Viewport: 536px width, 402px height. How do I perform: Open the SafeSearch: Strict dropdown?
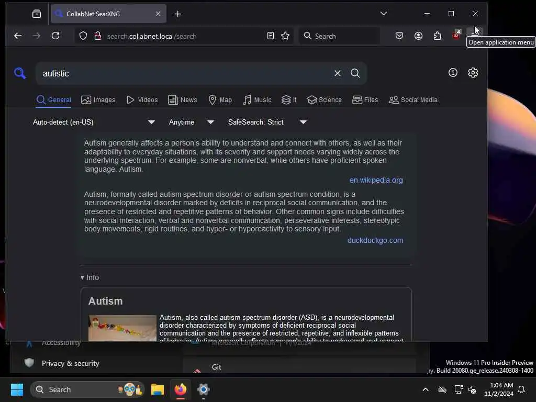tap(267, 122)
